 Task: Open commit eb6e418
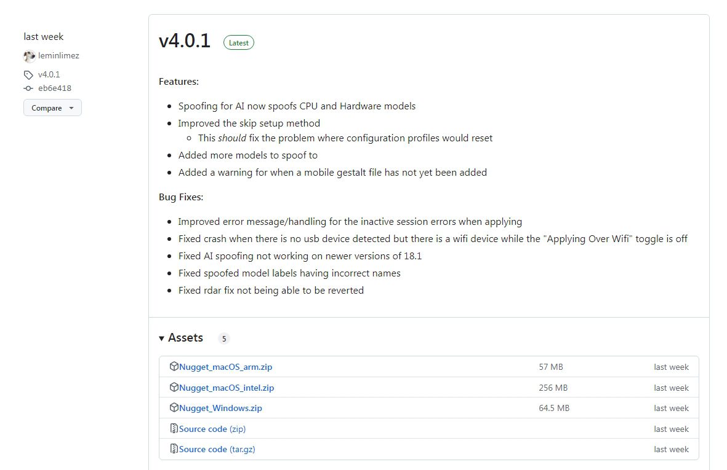(x=55, y=88)
